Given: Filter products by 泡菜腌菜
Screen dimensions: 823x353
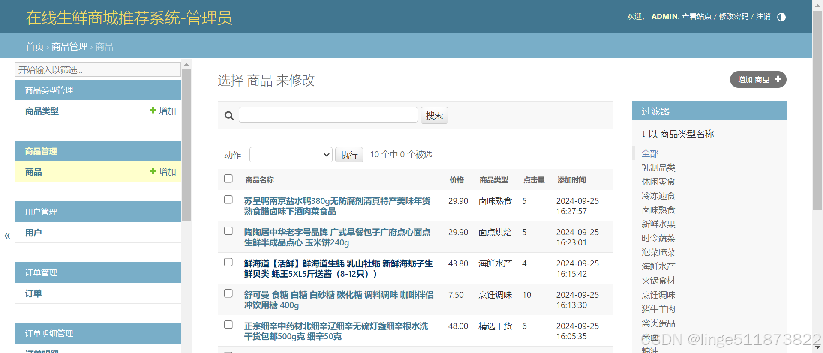Looking at the screenshot, I should click(658, 252).
